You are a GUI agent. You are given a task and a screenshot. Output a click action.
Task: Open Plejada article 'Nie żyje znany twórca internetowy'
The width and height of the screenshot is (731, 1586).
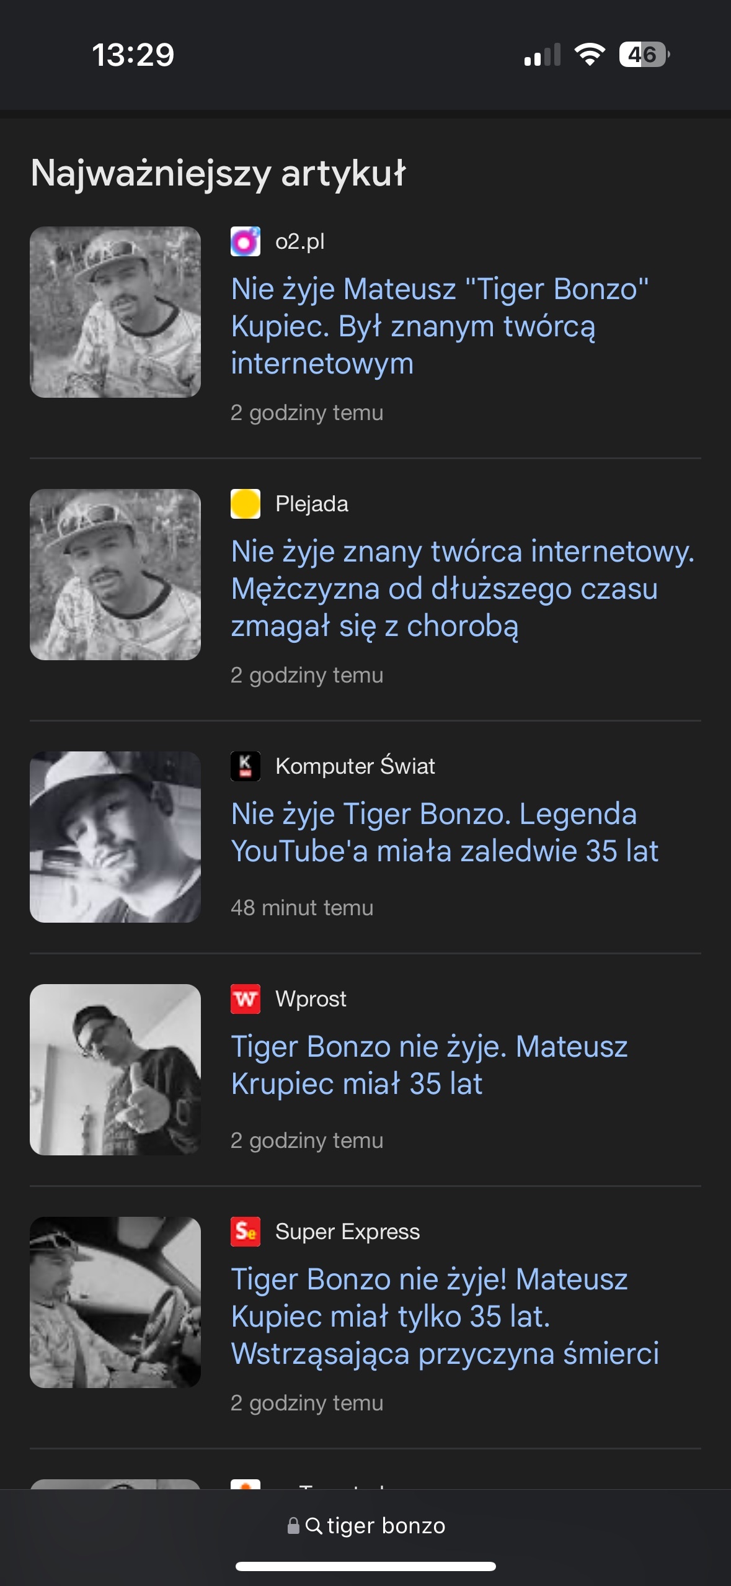pos(462,589)
